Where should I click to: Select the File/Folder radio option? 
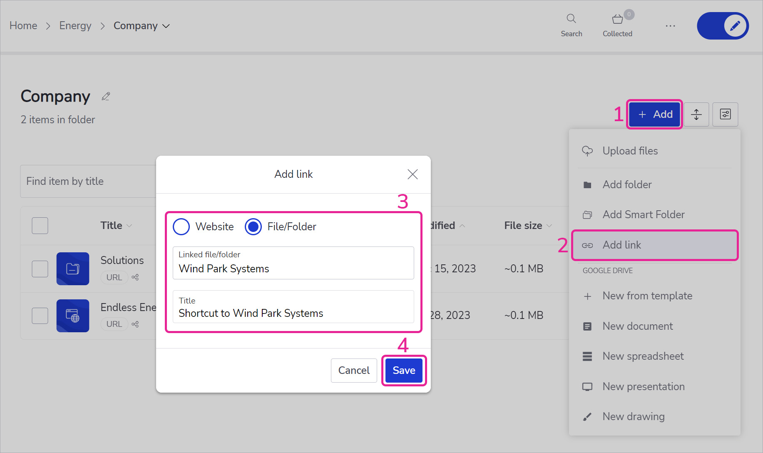click(253, 226)
